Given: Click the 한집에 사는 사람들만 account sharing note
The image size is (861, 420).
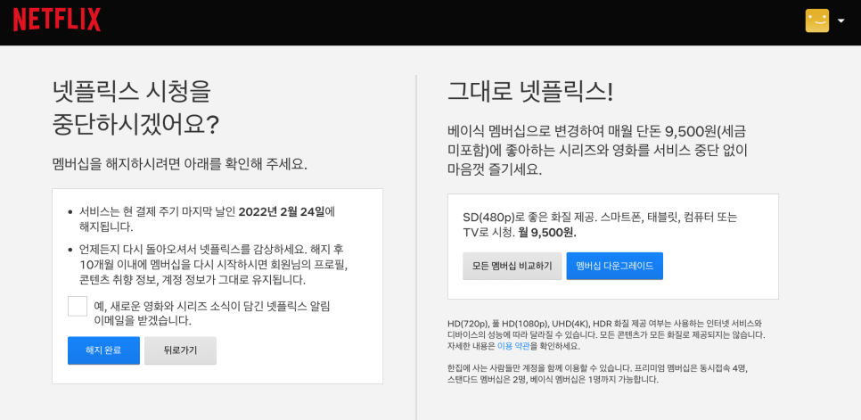Looking at the screenshot, I should tap(597, 374).
